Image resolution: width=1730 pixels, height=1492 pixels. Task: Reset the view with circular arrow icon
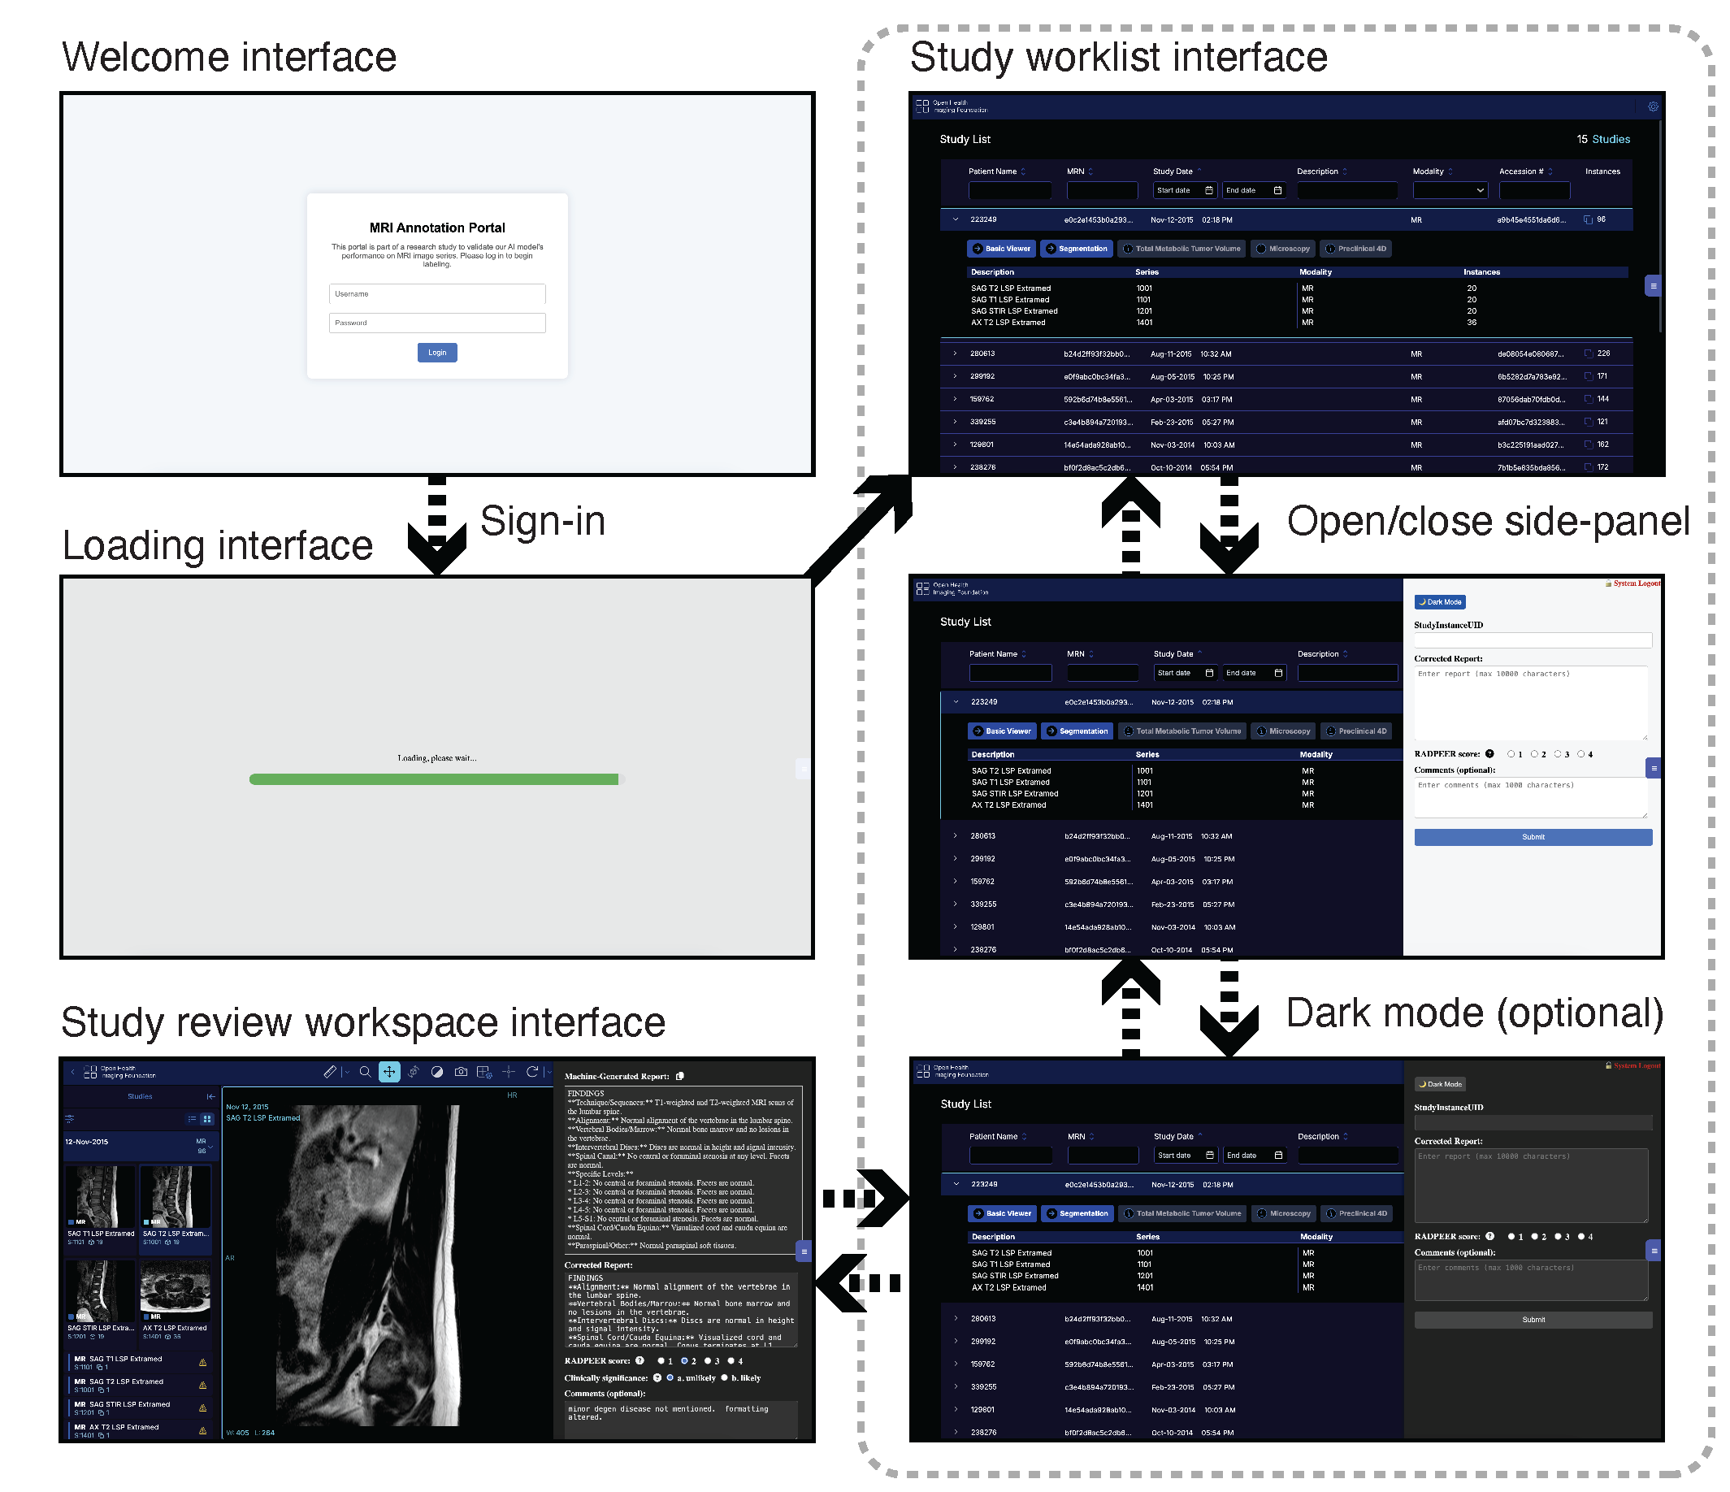coord(532,1071)
